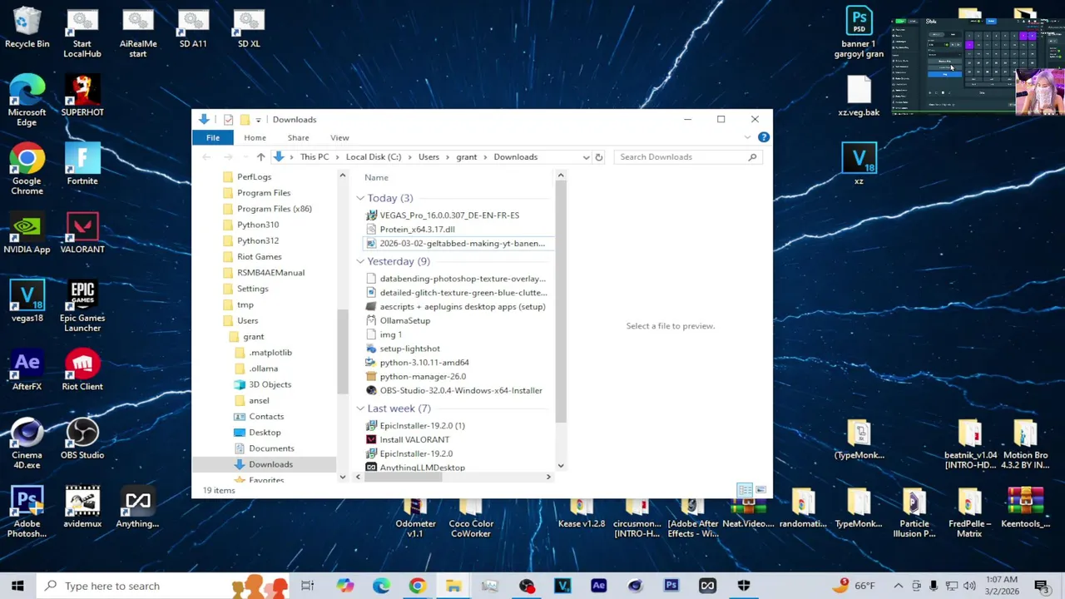Viewport: 1065px width, 599px height.
Task: Switch to large thumbnails view toggle
Action: [760, 490]
